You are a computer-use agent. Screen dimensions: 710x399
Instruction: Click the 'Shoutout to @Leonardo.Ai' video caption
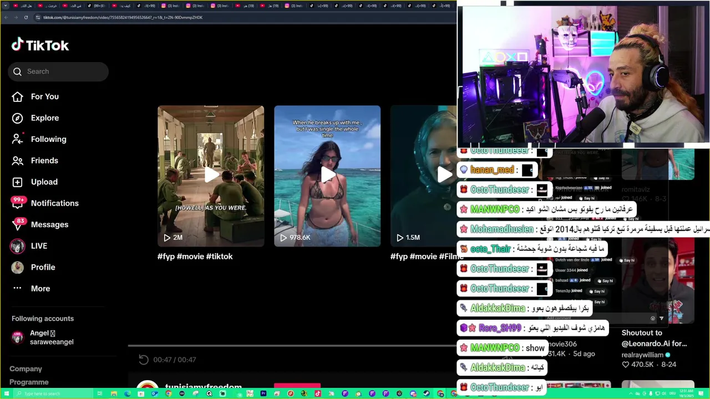coord(654,338)
